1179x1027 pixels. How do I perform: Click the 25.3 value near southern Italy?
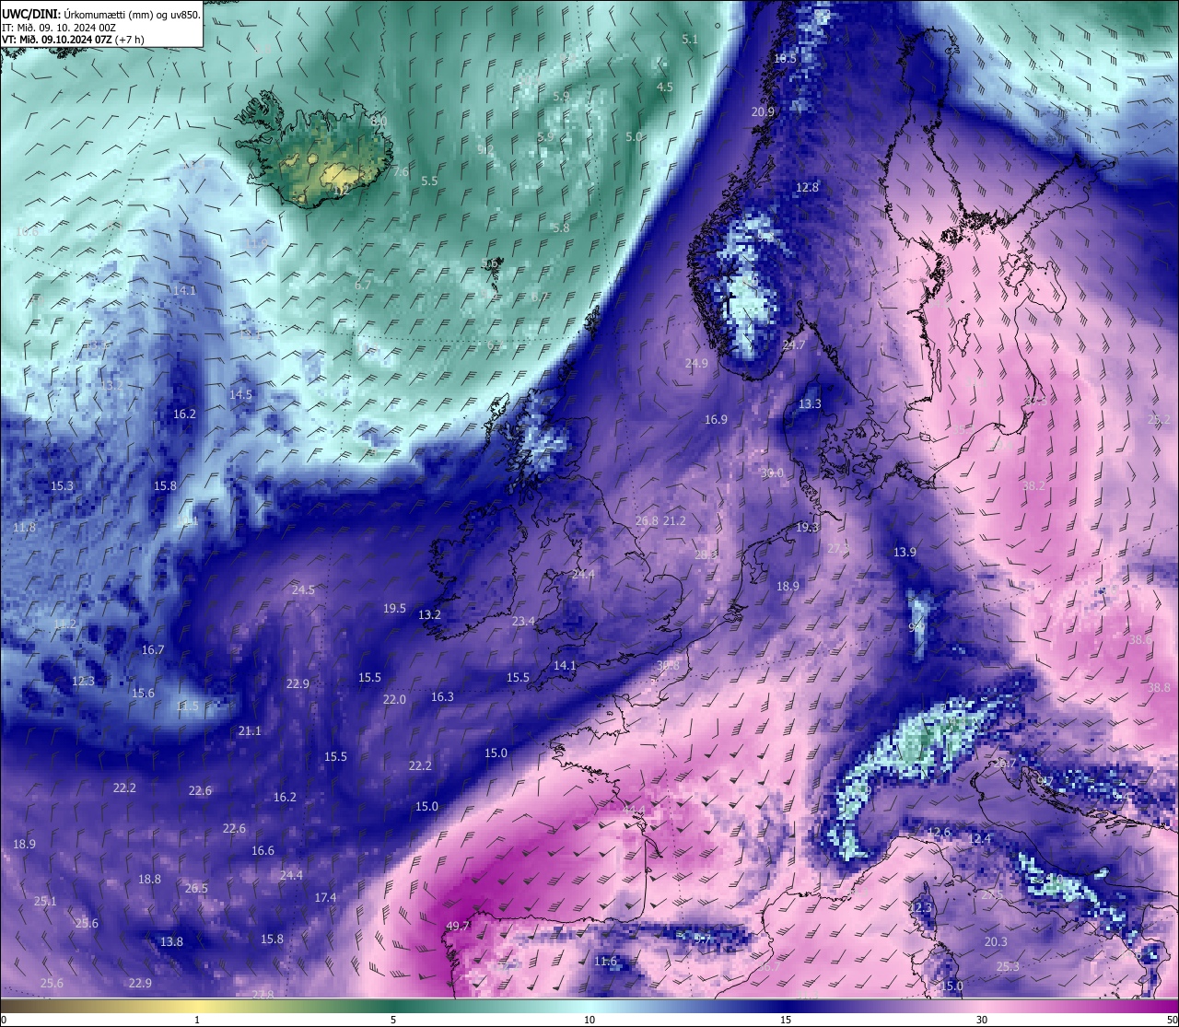pyautogui.click(x=1008, y=966)
